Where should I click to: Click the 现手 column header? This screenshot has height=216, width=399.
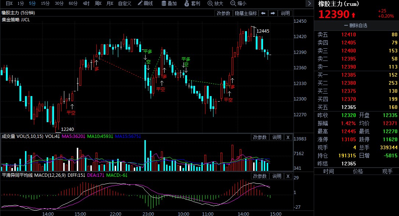click(387, 172)
